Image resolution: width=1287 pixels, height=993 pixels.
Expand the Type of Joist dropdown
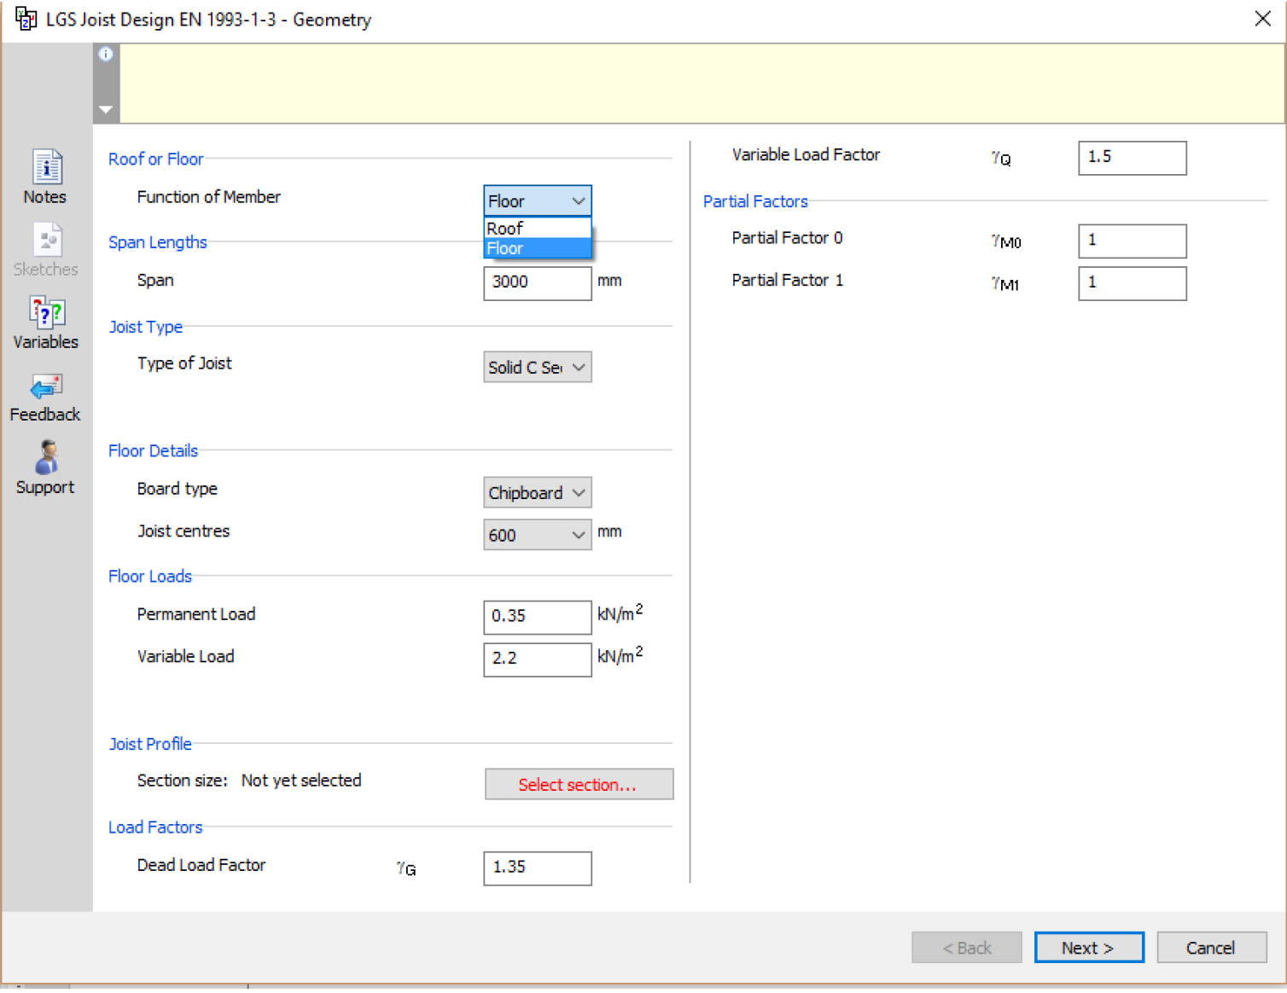pyautogui.click(x=537, y=368)
